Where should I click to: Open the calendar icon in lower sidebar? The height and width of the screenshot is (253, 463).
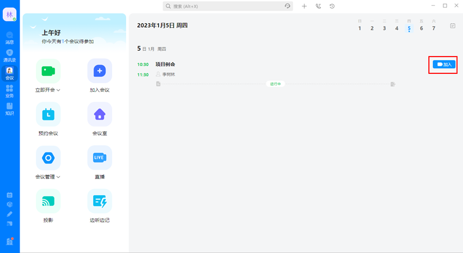coord(9,195)
